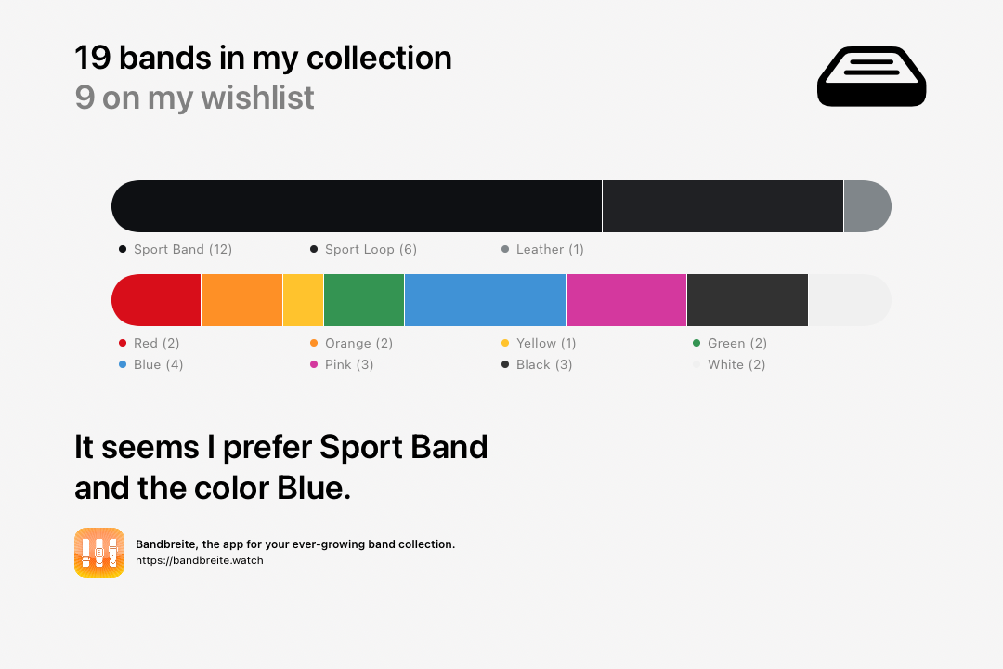Click the band storage tray icon
Screen dimensions: 1003x669
(x=871, y=76)
